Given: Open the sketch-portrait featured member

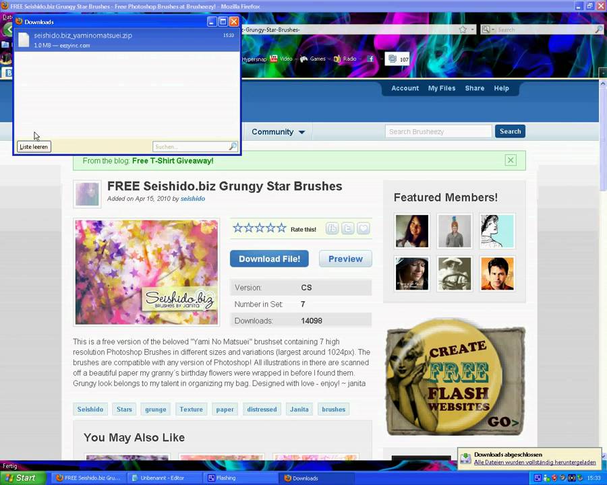Looking at the screenshot, I should 497,231.
